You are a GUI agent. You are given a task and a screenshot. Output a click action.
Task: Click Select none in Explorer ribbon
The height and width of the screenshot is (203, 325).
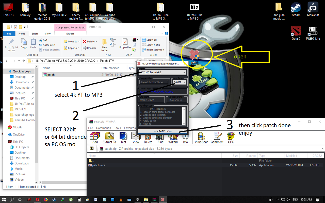coord(151,45)
